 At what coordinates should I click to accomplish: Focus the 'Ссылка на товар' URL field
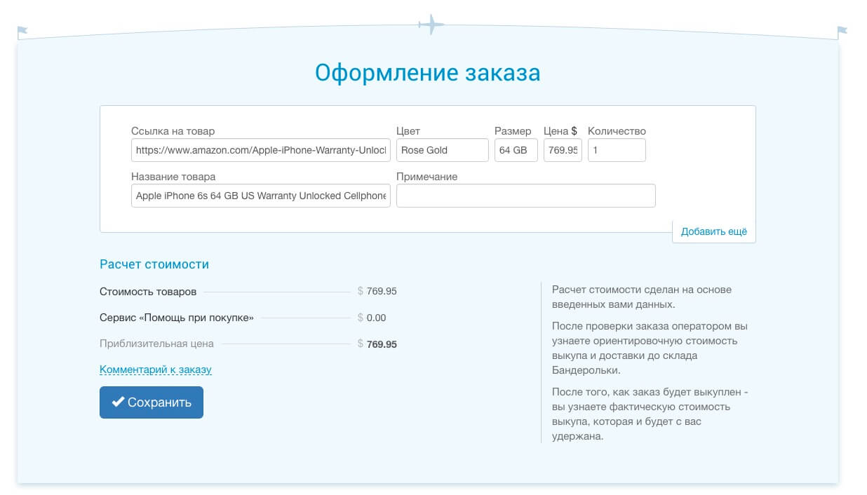[261, 150]
